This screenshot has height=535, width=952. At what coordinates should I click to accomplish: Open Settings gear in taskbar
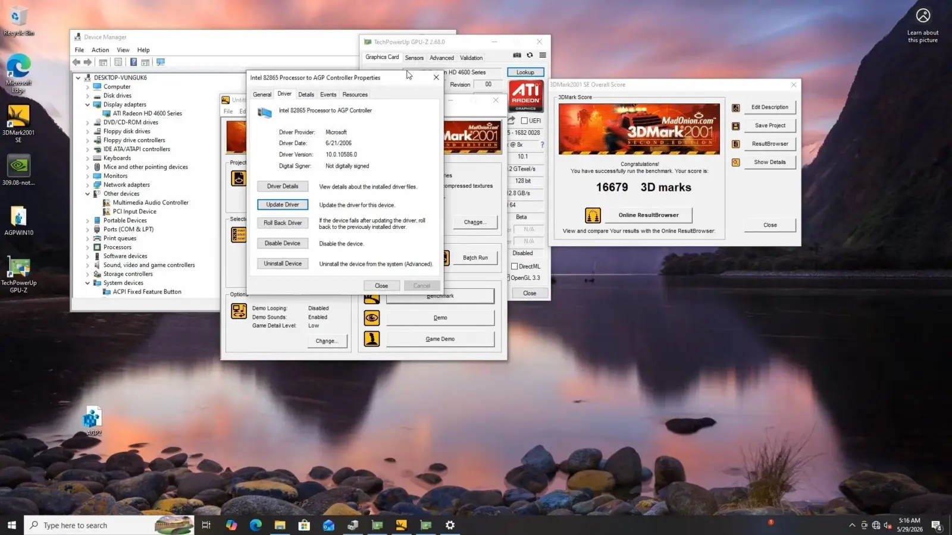450,525
